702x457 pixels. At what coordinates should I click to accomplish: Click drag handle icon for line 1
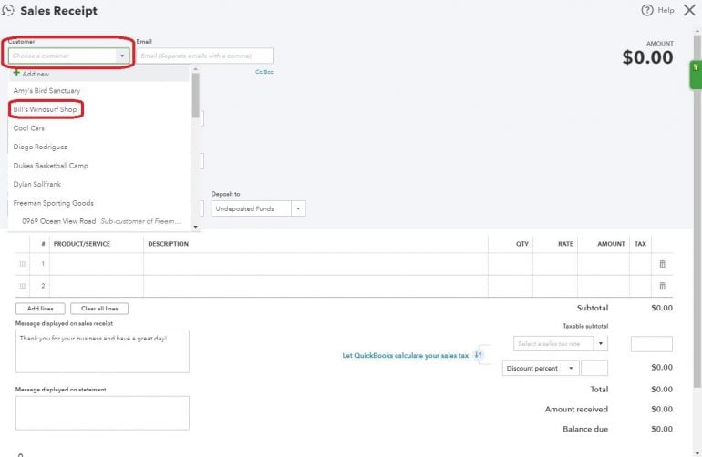tap(23, 264)
